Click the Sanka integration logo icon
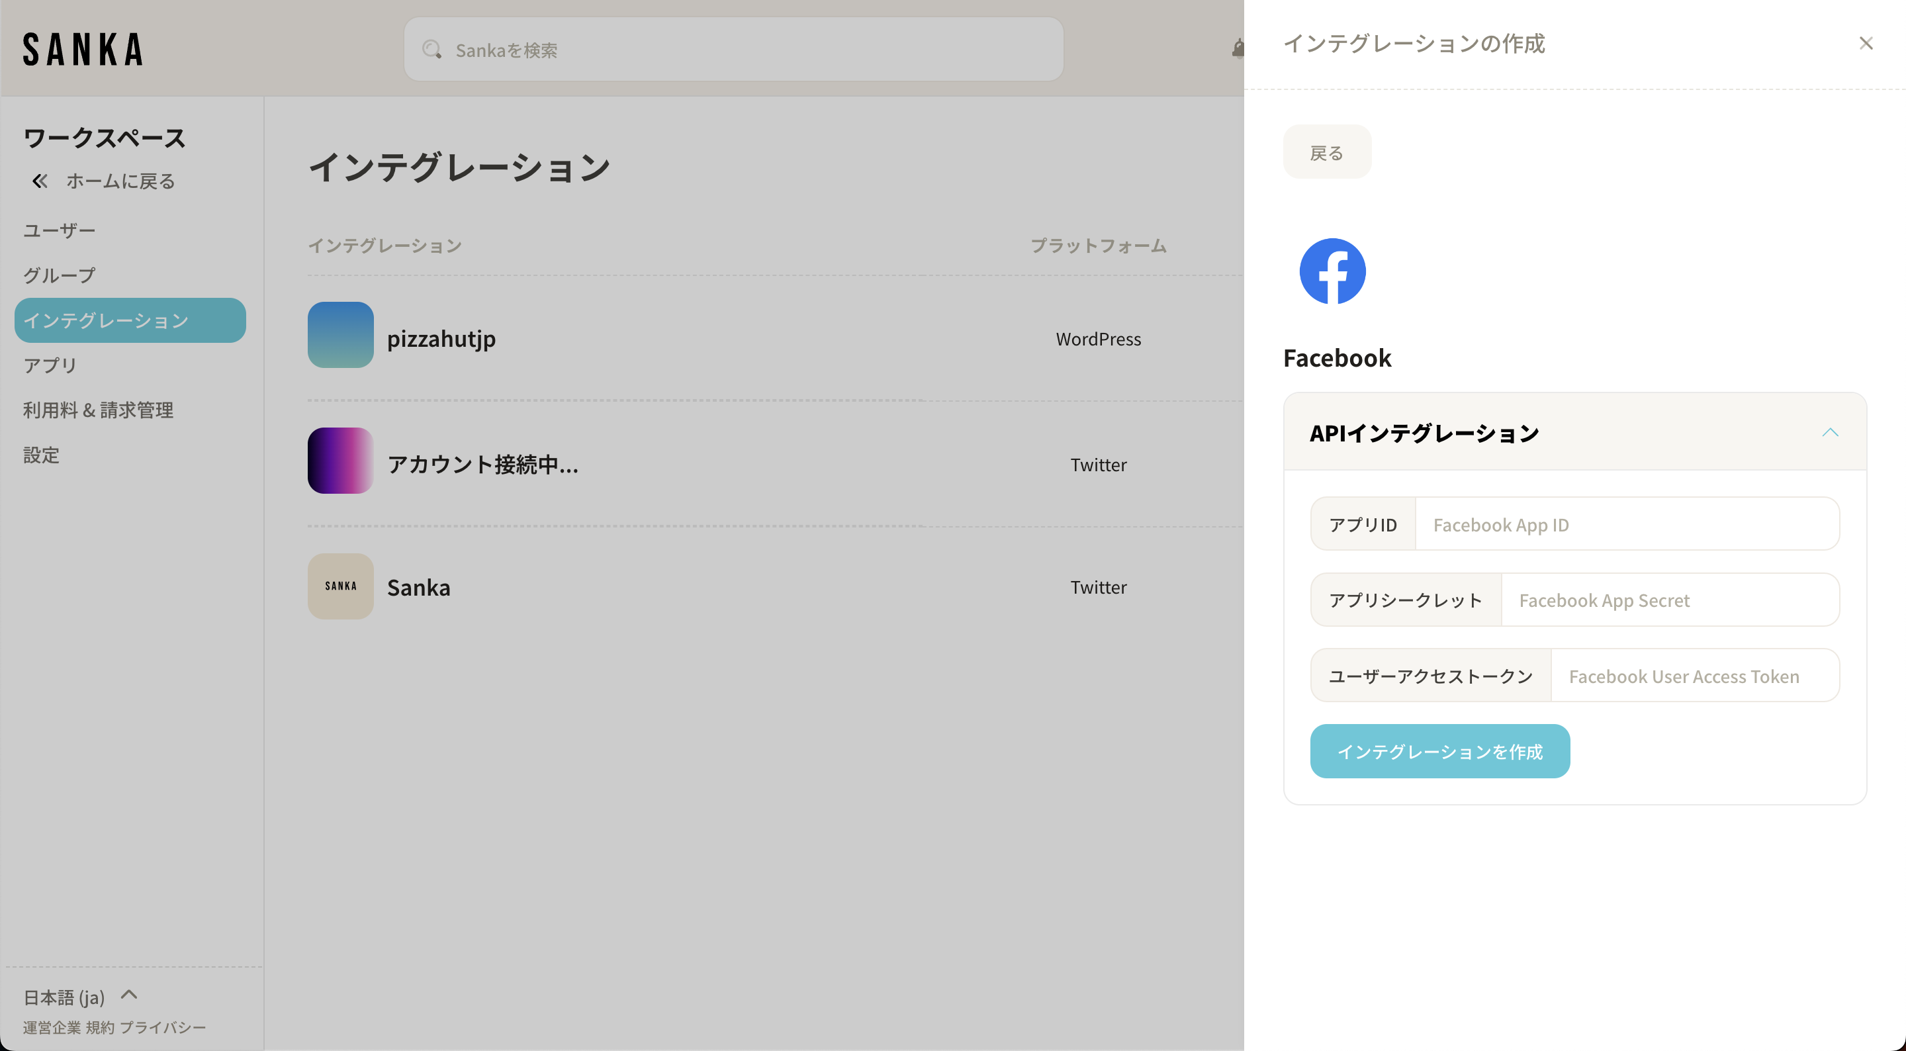This screenshot has width=1906, height=1051. [x=340, y=586]
